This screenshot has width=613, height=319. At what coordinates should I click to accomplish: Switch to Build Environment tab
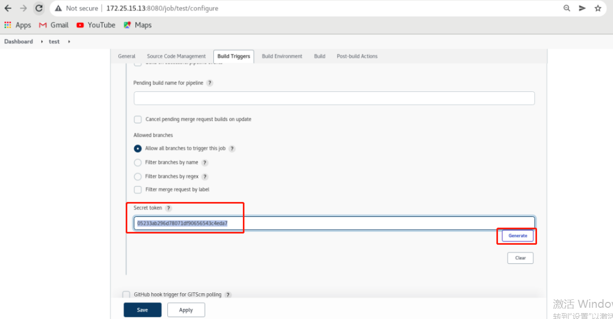(282, 56)
